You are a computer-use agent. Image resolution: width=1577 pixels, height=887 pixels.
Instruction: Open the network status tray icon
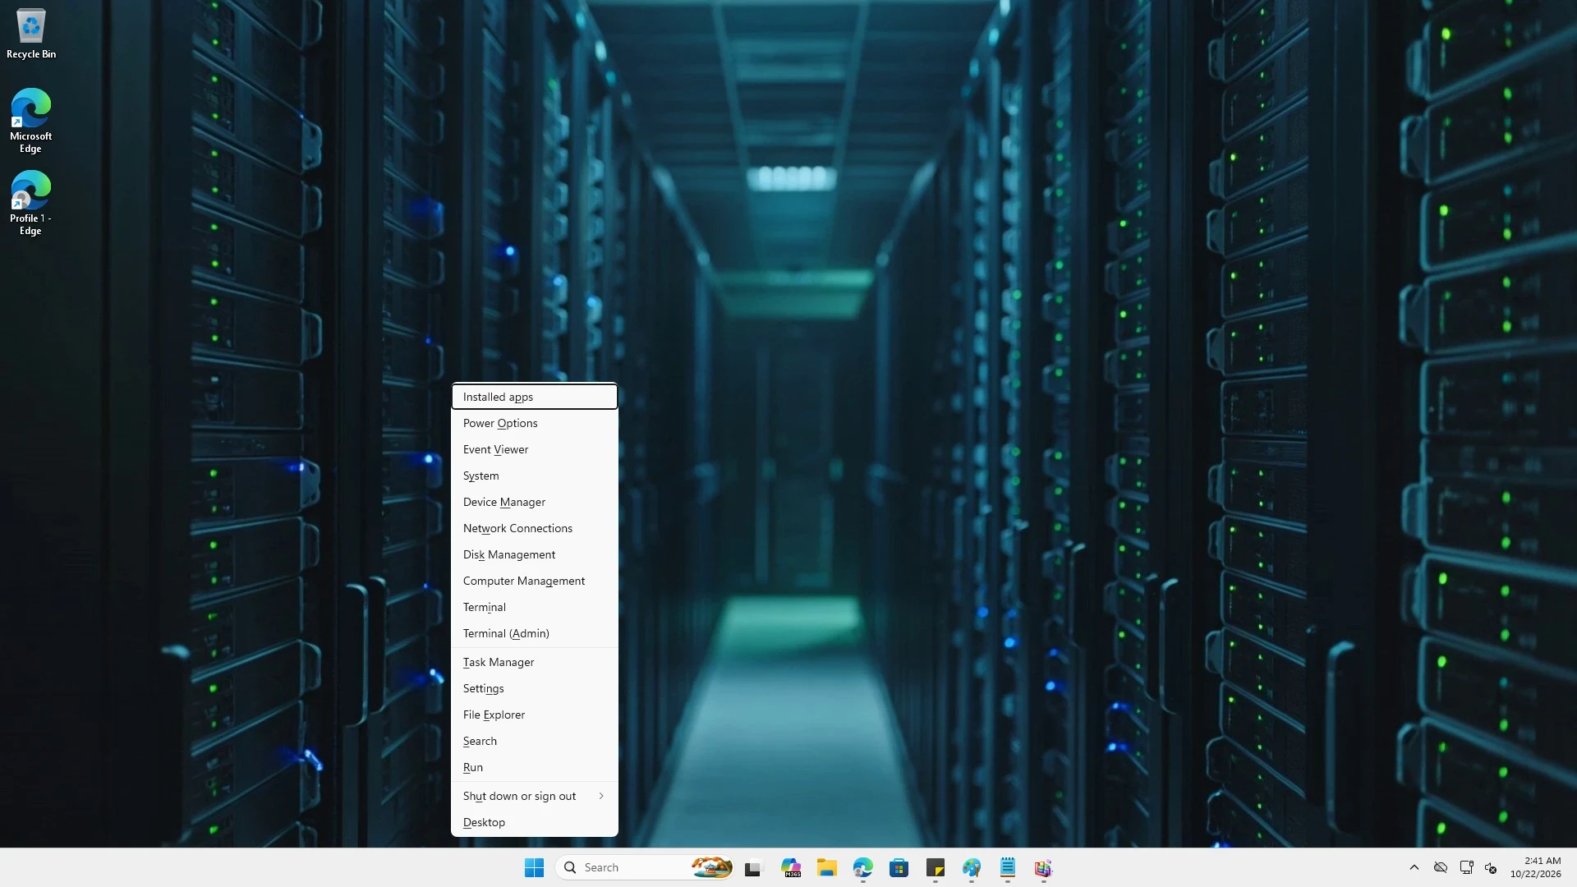coord(1466,867)
